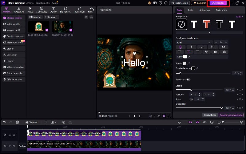Increase font size with plus button

click(226, 42)
